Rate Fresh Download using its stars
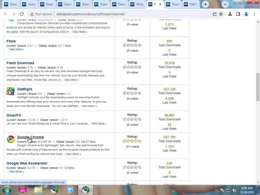This screenshot has height=195, width=260. [132, 67]
